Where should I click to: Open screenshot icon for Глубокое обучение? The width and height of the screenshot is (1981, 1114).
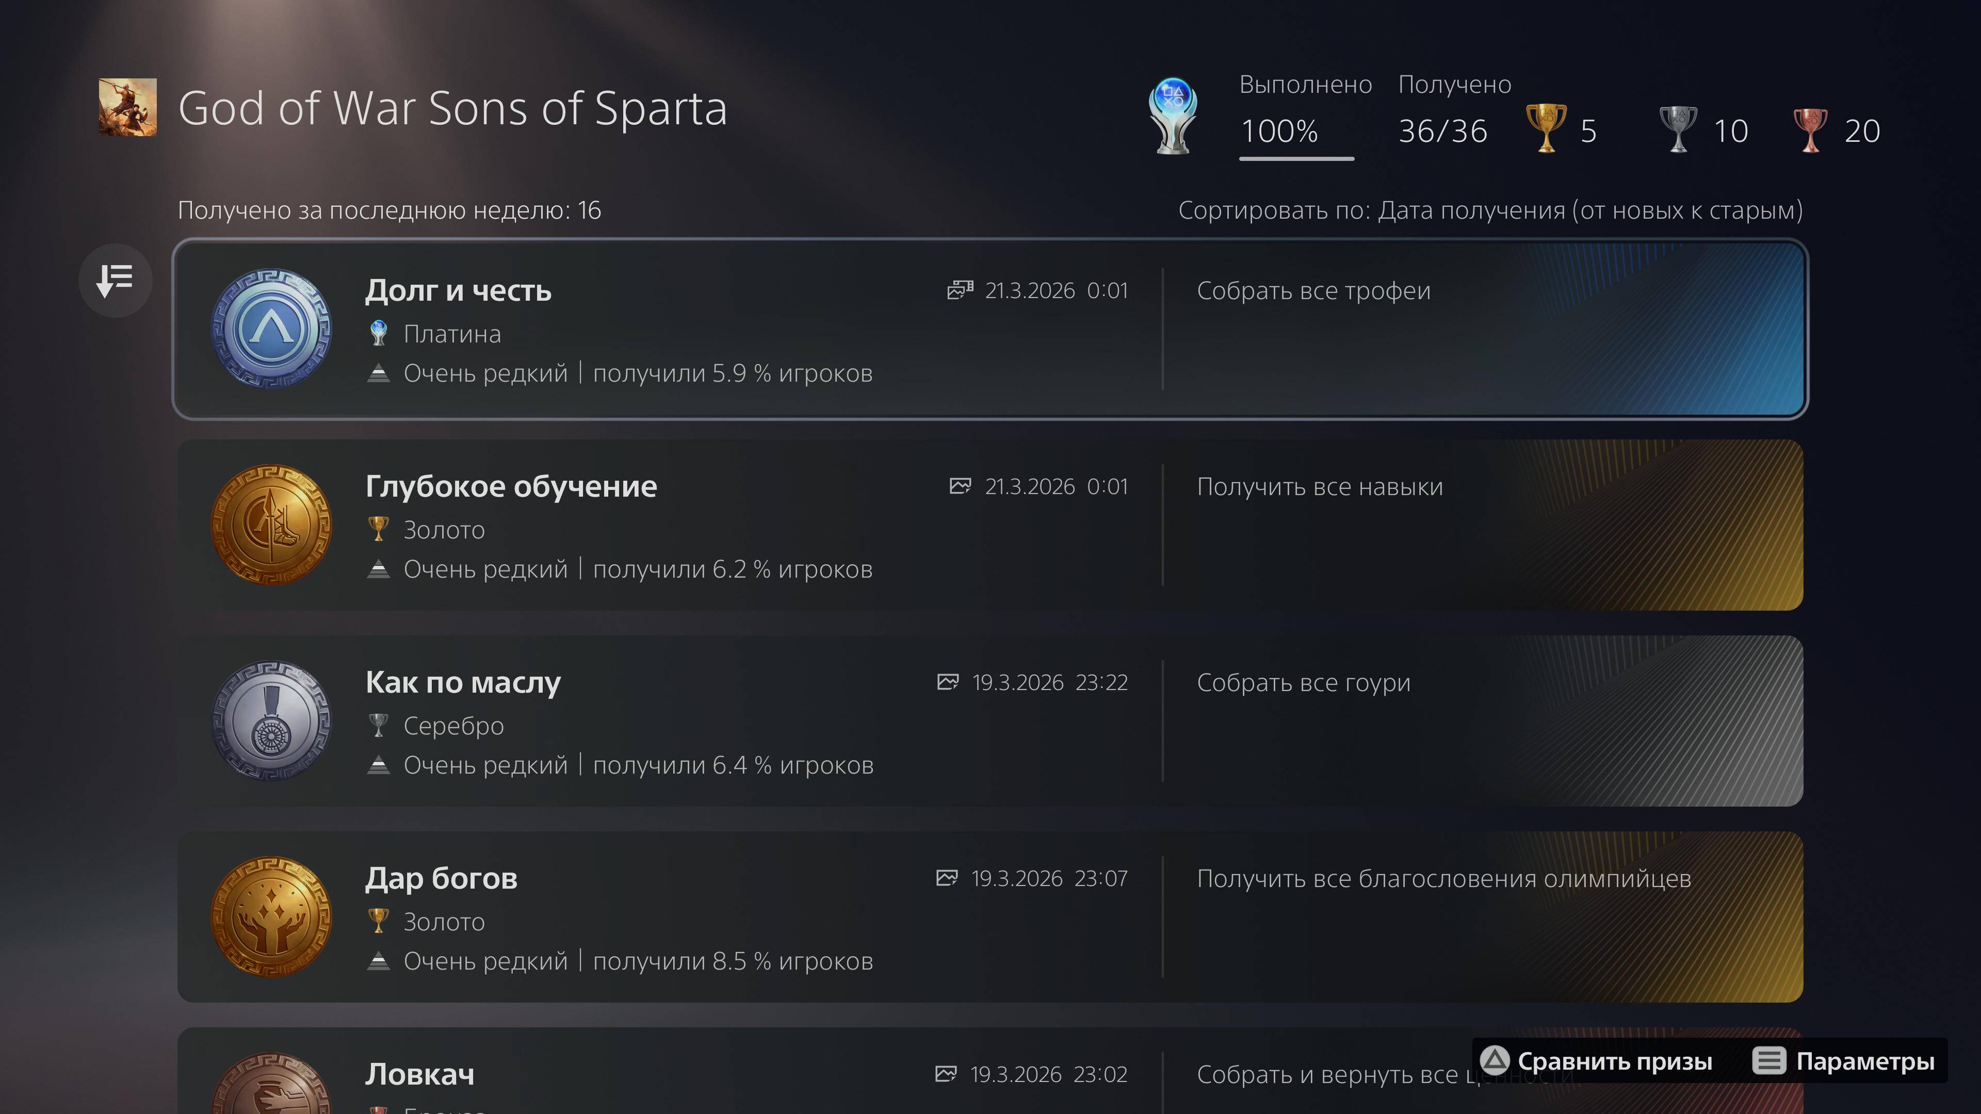click(960, 486)
